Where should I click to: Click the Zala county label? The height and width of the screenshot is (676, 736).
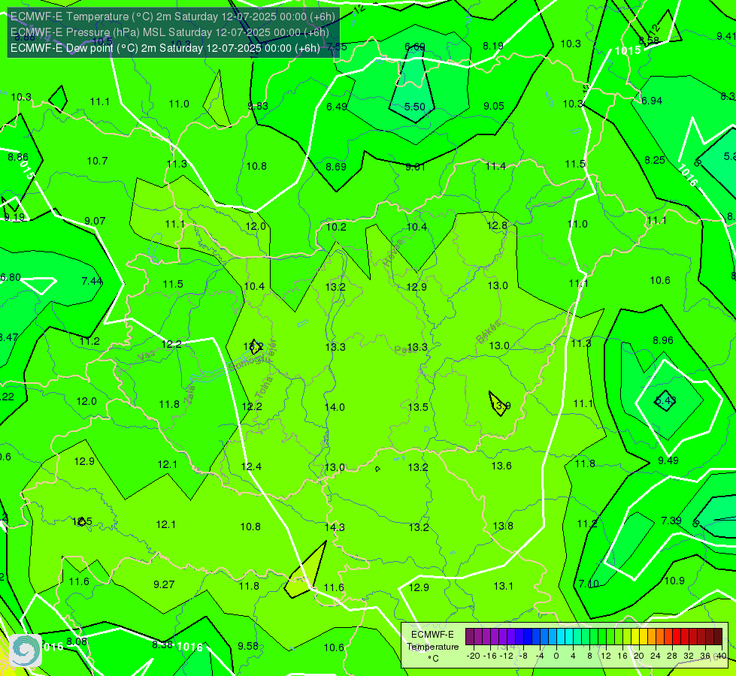pos(189,395)
